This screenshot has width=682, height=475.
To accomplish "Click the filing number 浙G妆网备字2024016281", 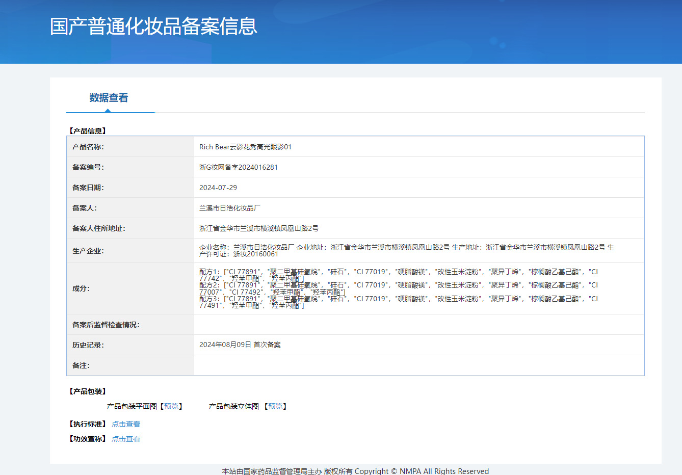I will pos(239,167).
